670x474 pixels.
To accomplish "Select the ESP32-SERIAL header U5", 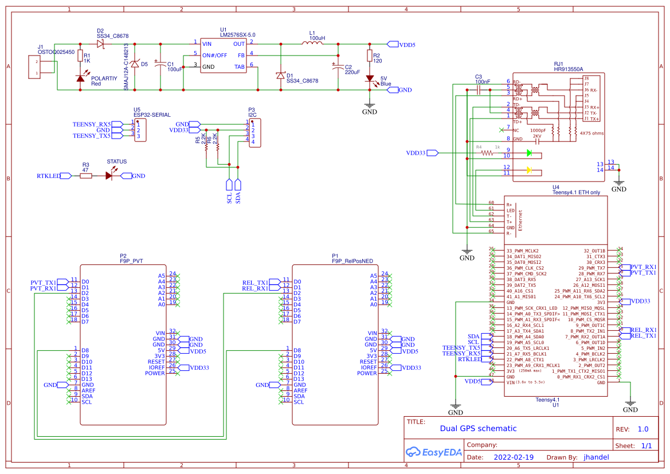I will click(x=139, y=129).
